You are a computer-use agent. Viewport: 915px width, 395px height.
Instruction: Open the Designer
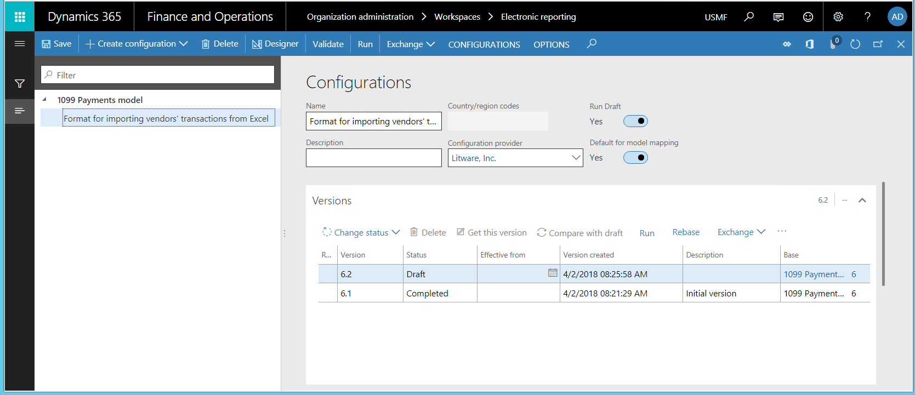[x=275, y=44]
